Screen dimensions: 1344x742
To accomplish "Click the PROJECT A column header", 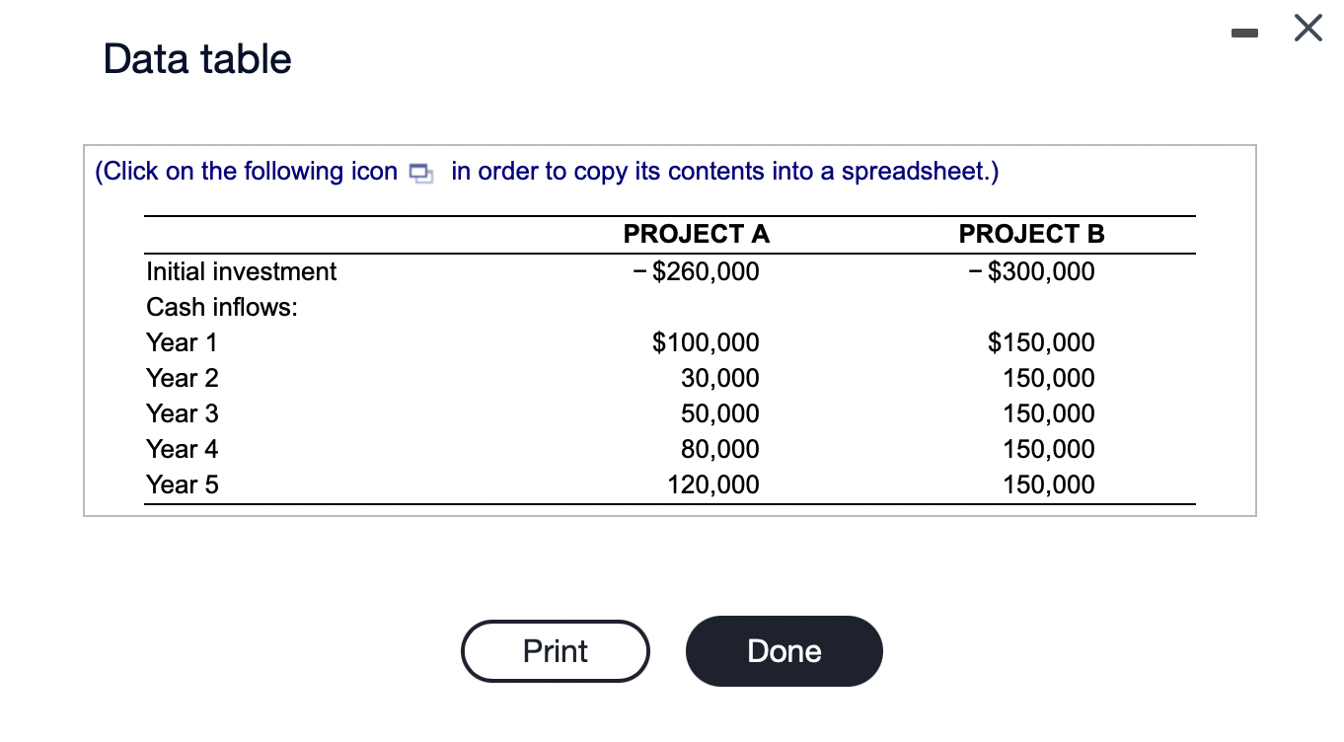I will pyautogui.click(x=697, y=234).
